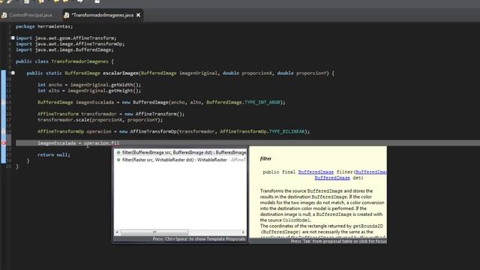Collapse the escalarImagen method fold marker
Image resolution: width=480 pixels, height=270 pixels.
[13, 73]
